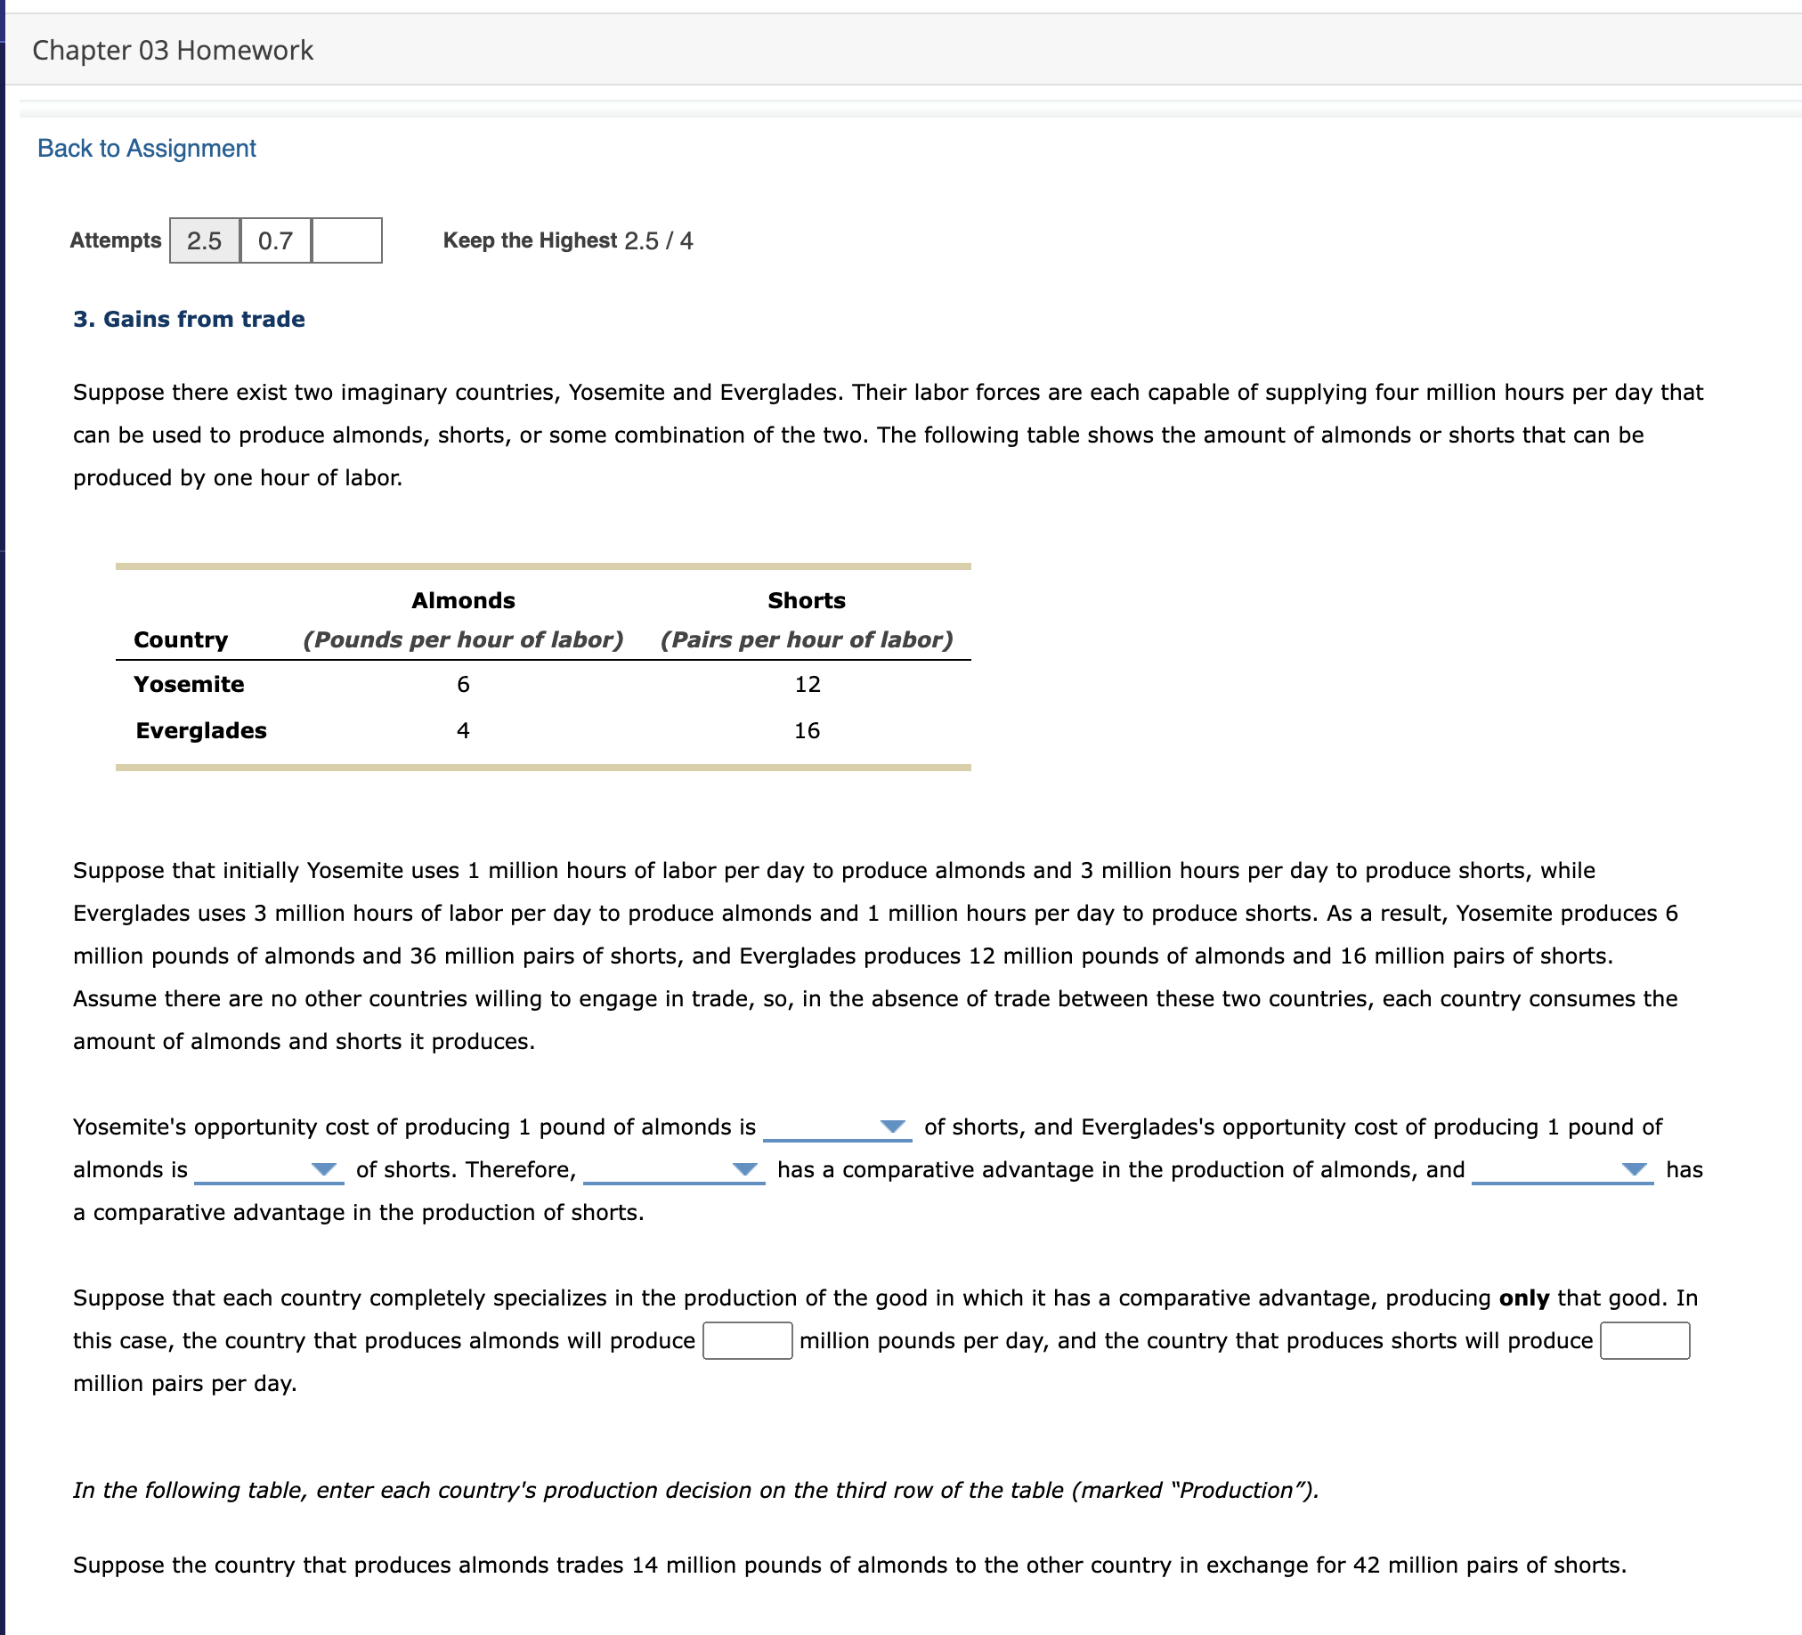Click the Attempts label
The height and width of the screenshot is (1635, 1802).
[115, 240]
